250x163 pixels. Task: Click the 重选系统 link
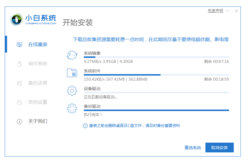193,148
